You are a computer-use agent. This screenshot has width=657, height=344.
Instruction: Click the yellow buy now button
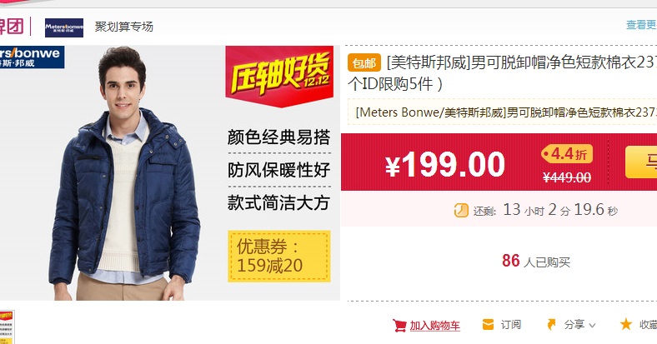click(641, 162)
